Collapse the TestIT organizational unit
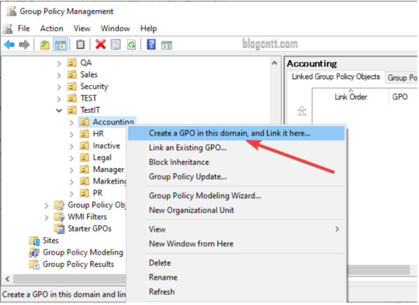The height and width of the screenshot is (305, 419). coord(59,110)
